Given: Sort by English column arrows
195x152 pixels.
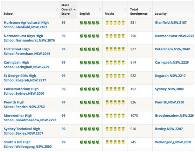Looking at the screenshot, I should (100, 9).
